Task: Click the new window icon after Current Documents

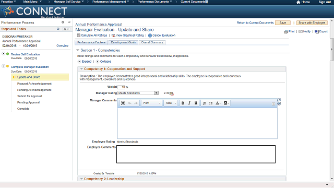Action: (x=207, y=2)
